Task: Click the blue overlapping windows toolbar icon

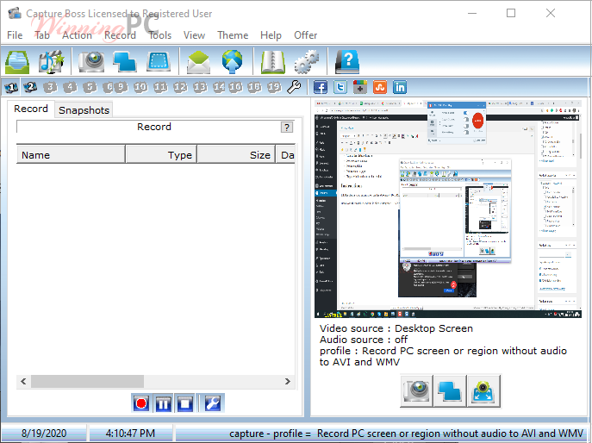Action: (x=125, y=61)
